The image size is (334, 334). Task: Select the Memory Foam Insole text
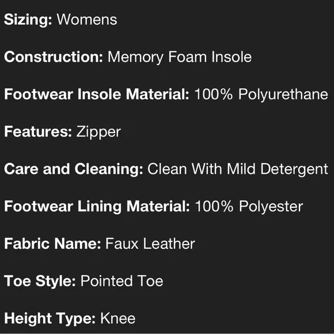click(180, 58)
